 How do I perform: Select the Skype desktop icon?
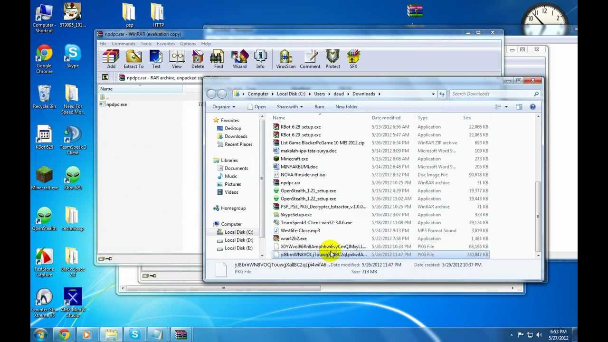coord(73,57)
